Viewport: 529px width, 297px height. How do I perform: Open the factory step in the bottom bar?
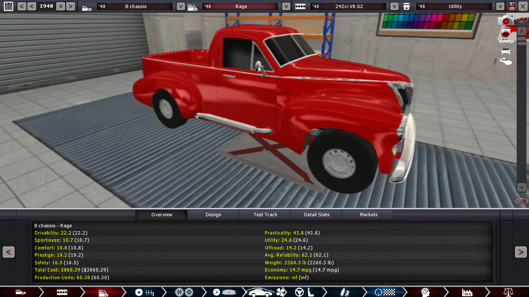pos(467,292)
